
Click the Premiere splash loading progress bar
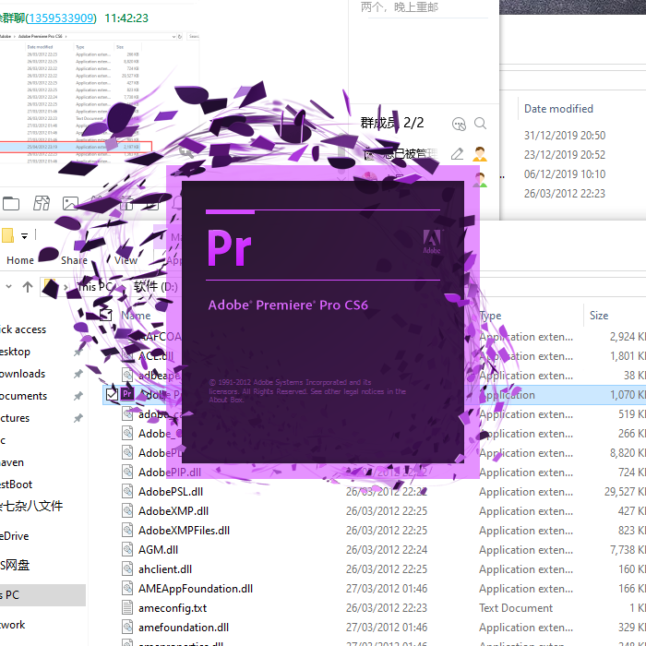click(x=323, y=211)
